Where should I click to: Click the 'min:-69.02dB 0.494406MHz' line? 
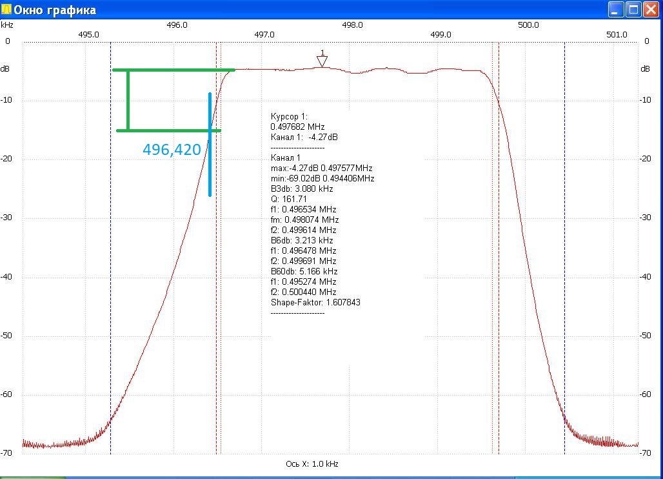tap(322, 179)
